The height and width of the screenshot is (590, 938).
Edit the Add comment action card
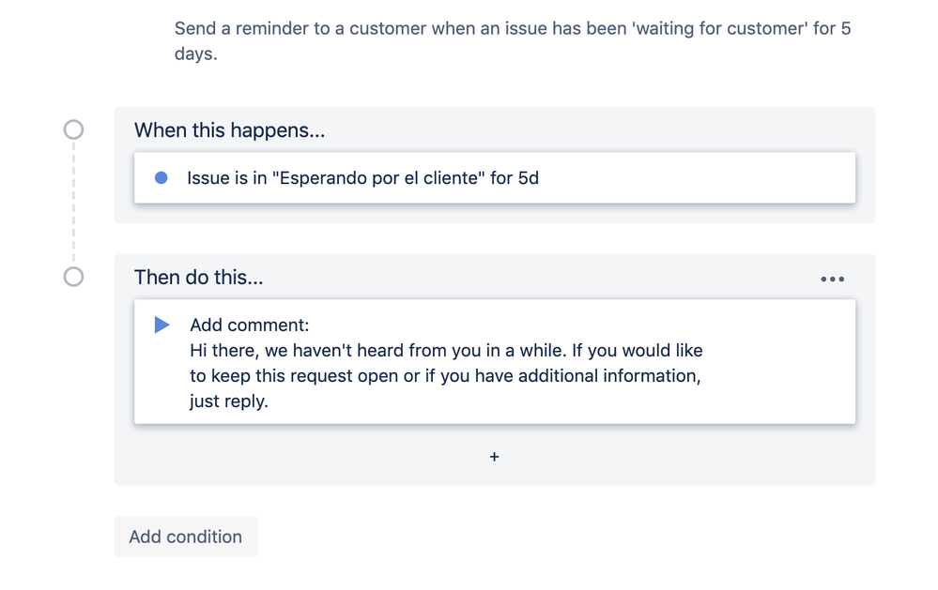(x=495, y=362)
